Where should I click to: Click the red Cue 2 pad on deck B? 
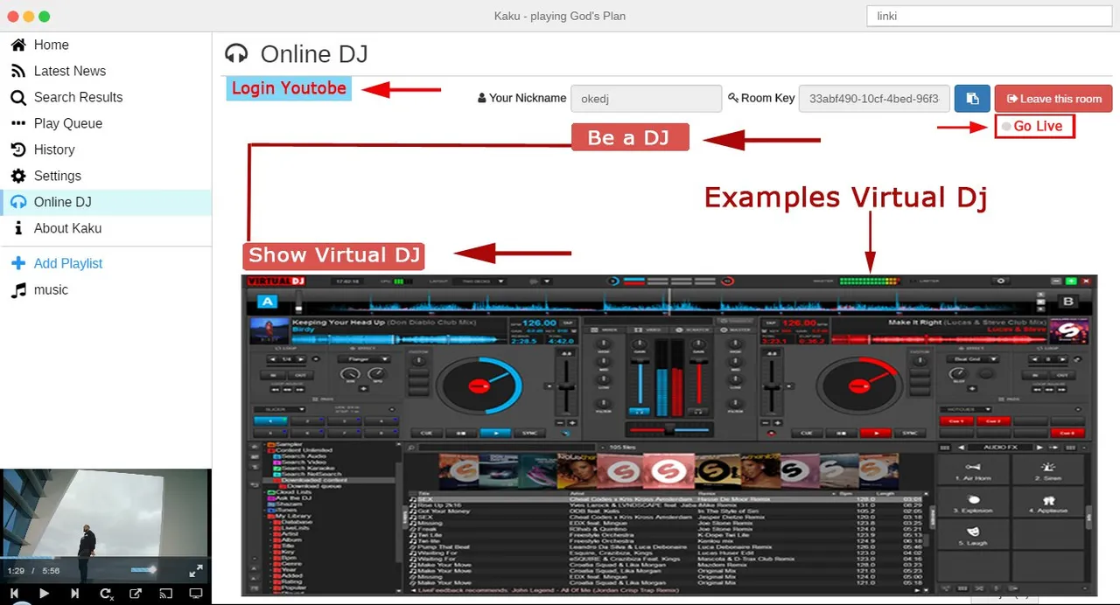click(993, 421)
